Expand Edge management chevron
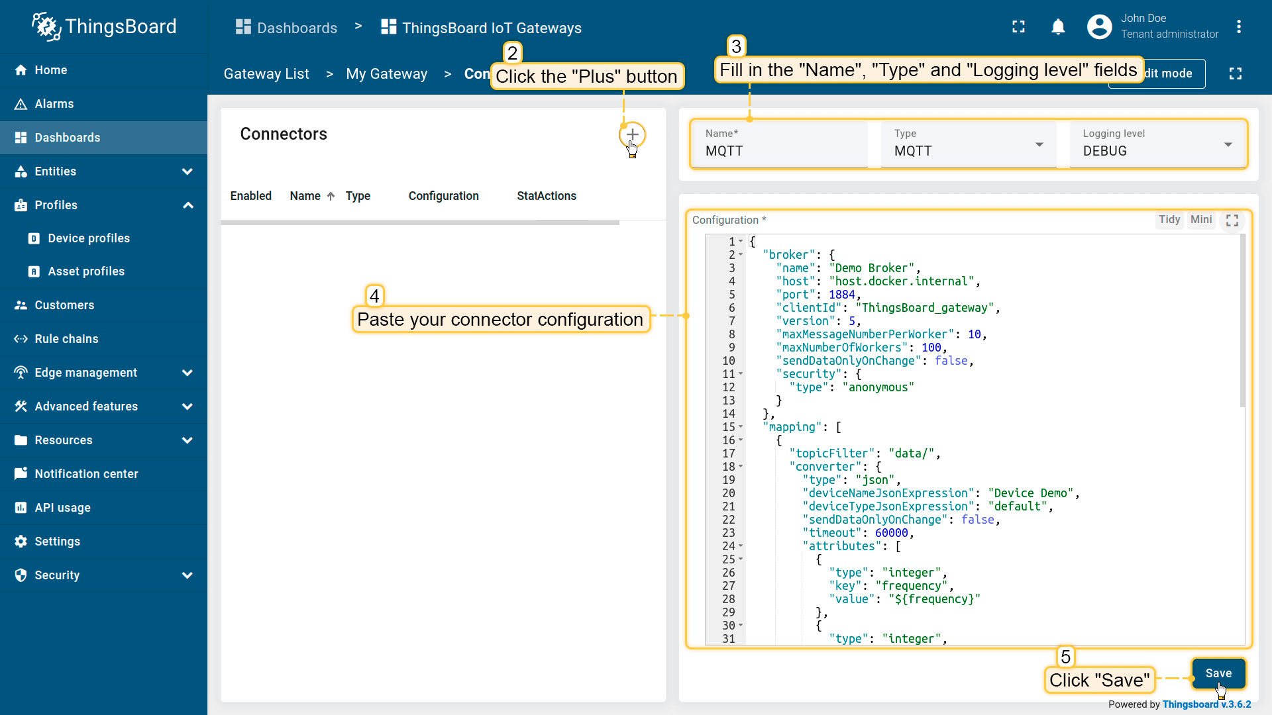1272x715 pixels. pos(187,373)
